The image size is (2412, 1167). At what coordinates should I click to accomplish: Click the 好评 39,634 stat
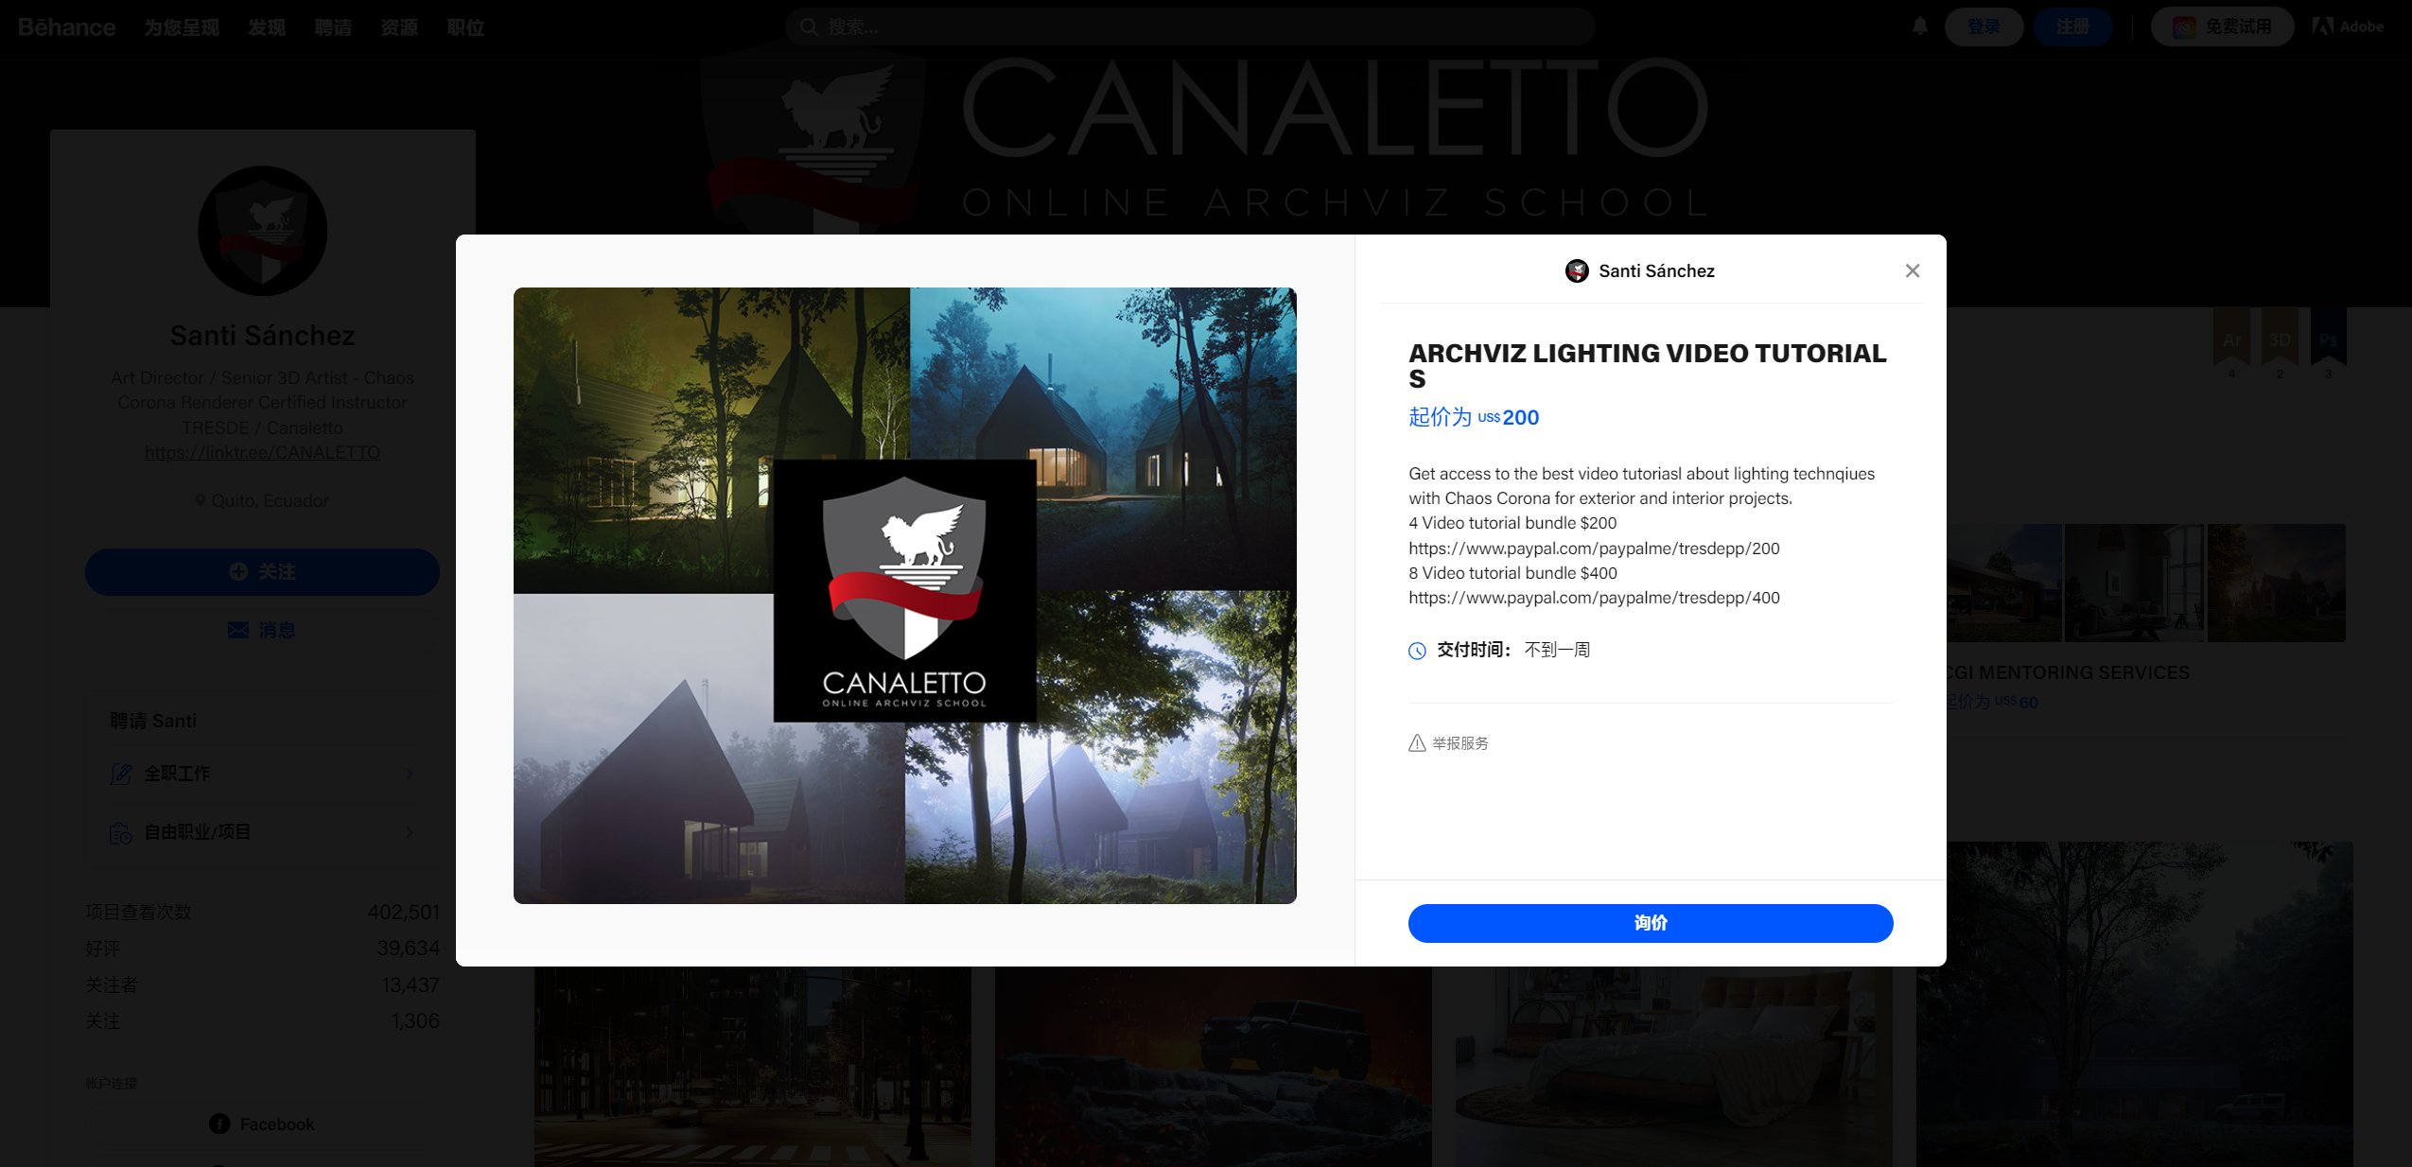[x=262, y=949]
